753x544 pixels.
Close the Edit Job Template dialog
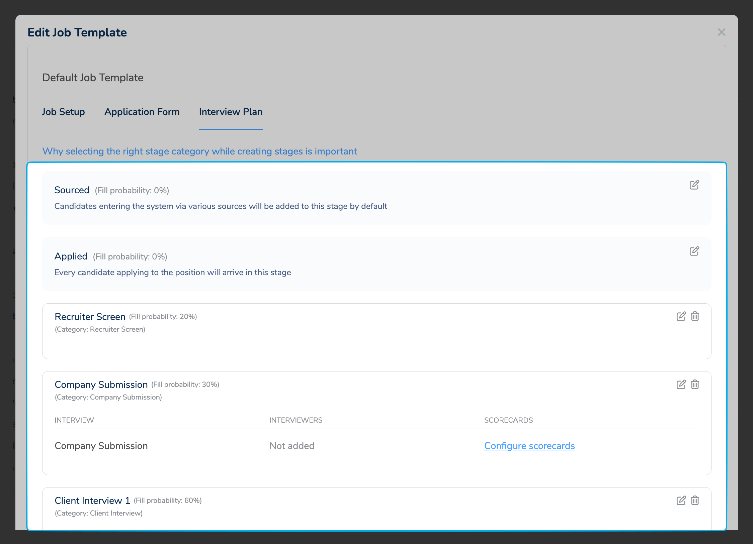coord(722,32)
